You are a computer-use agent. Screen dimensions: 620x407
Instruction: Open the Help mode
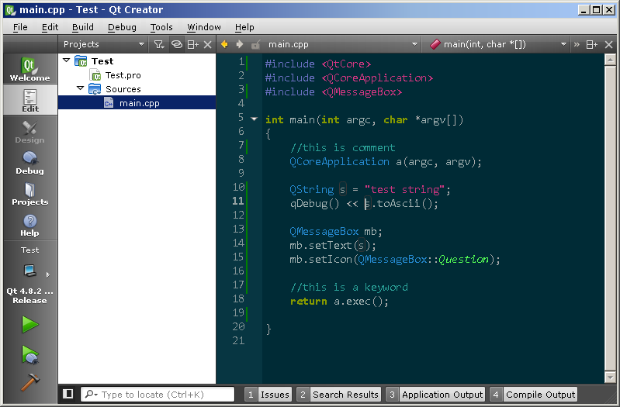30,226
